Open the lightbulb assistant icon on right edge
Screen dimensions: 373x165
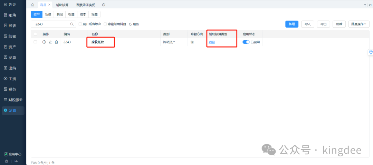(371, 52)
